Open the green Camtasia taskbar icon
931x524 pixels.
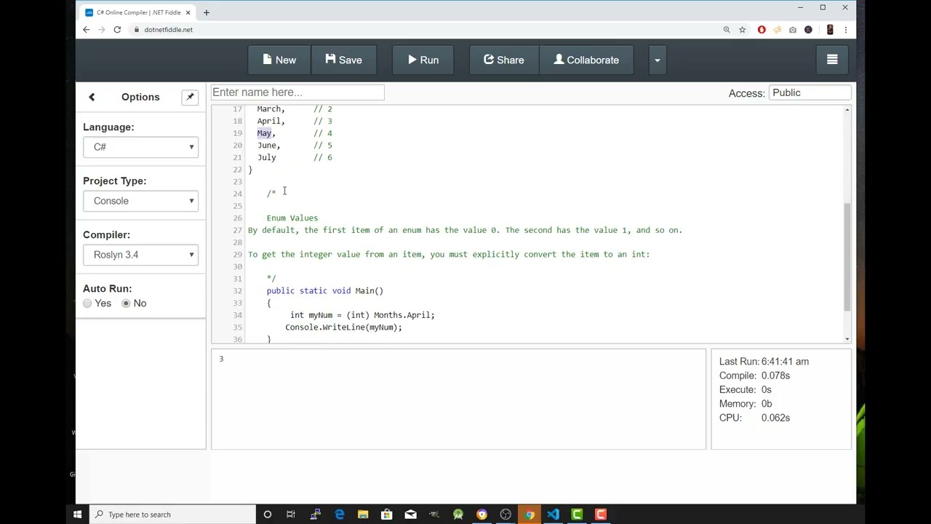point(577,515)
